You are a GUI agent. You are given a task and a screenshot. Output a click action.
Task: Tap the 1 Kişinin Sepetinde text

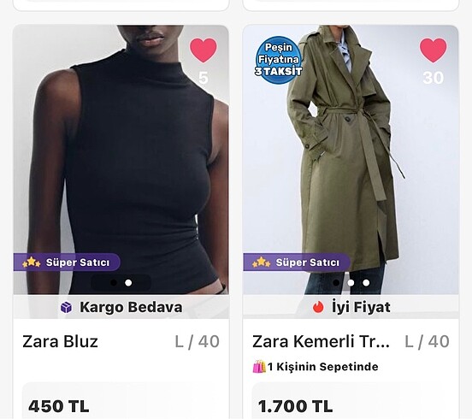(x=322, y=367)
